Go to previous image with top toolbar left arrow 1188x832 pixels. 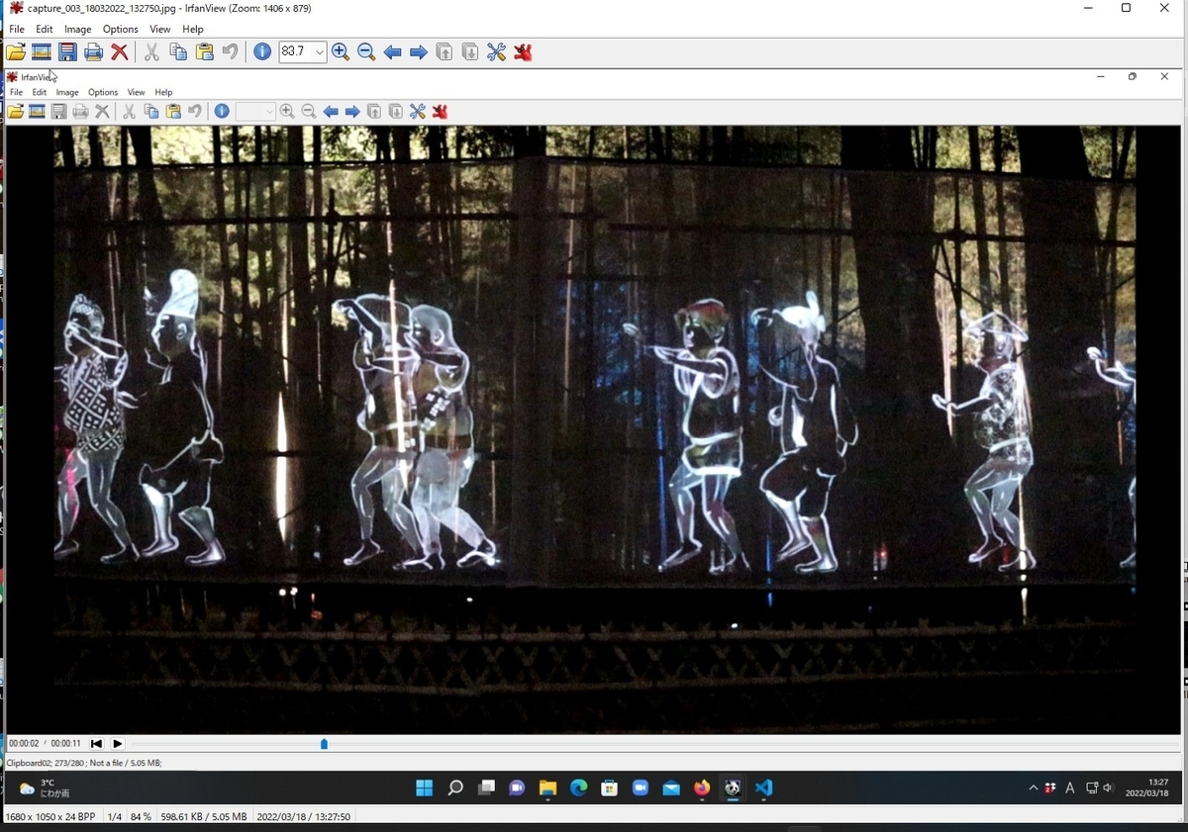392,52
